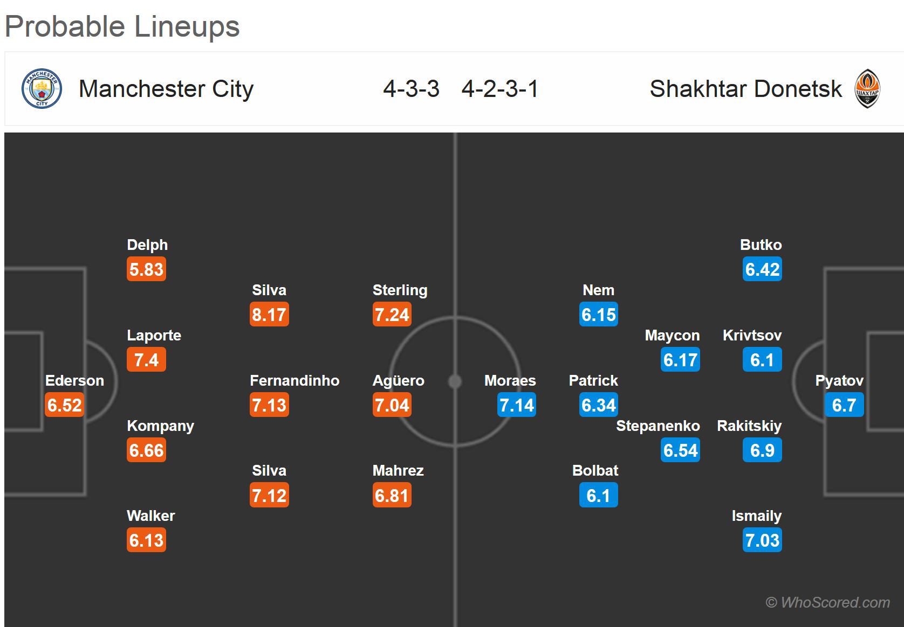Screen dimensions: 904x627
Task: Click Mahrez's 6.81 rating badge
Action: 392,496
